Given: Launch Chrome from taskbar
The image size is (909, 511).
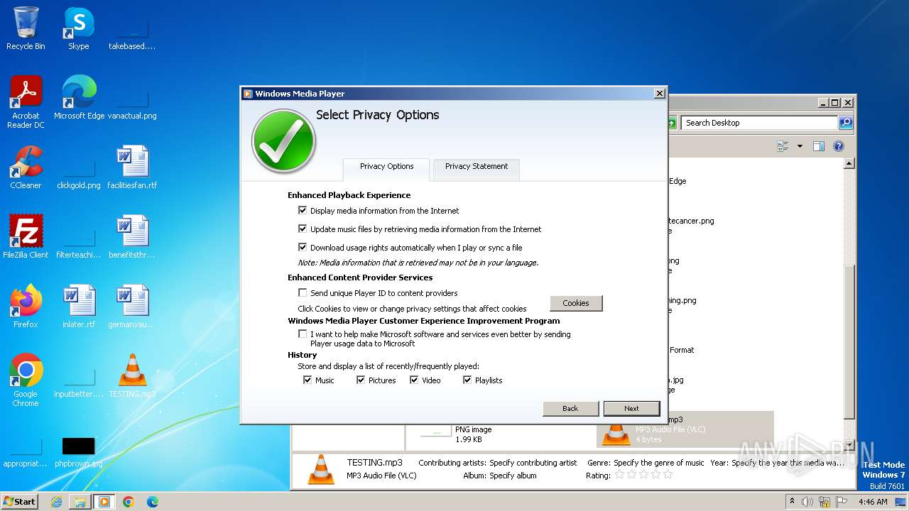Looking at the screenshot, I should pos(129,502).
